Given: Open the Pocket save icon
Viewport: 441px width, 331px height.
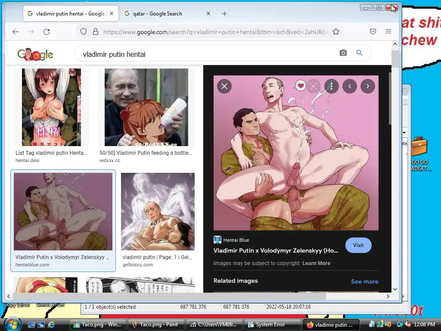Looking at the screenshot, I should pos(373,31).
